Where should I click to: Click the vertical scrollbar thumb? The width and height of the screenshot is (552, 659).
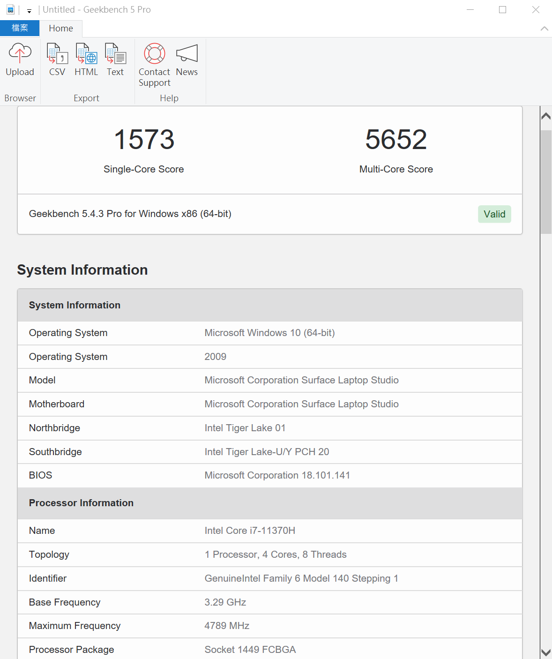click(546, 182)
